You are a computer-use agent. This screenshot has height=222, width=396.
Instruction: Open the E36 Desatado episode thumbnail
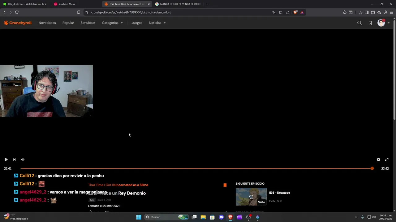[251, 197]
